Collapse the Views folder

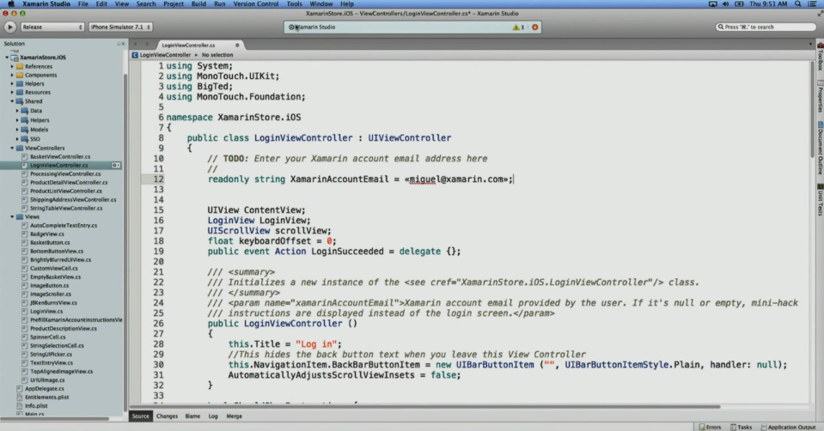[x=12, y=217]
